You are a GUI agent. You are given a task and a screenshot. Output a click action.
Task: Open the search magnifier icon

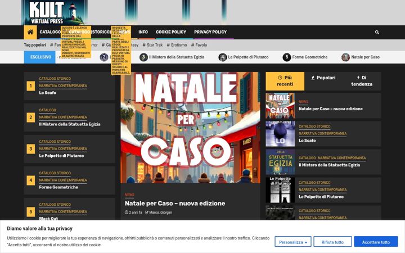pyautogui.click(x=377, y=32)
